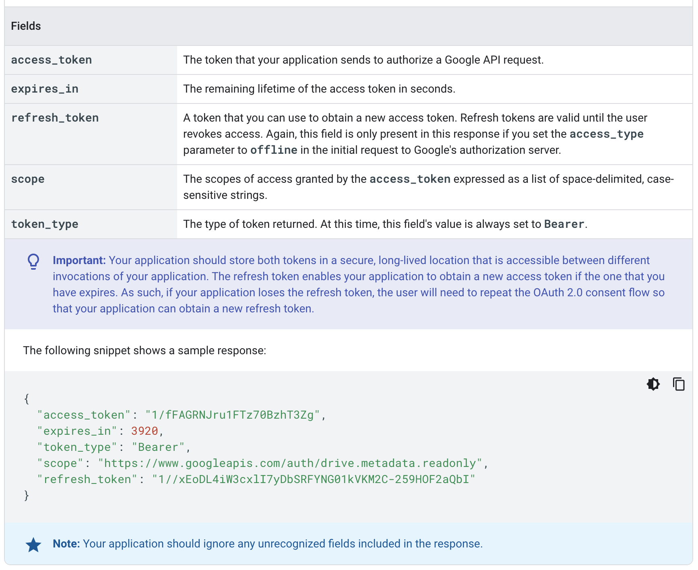Click the "expires_in" key in code sample
Image resolution: width=698 pixels, height=570 pixels.
pos(77,431)
